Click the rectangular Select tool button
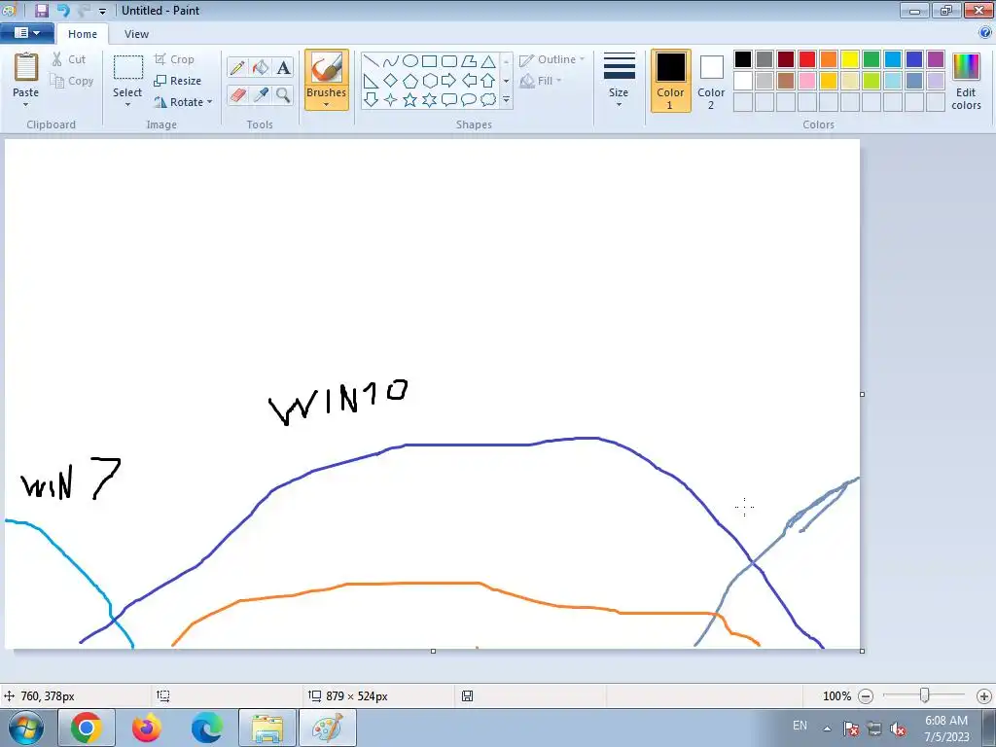 click(x=127, y=75)
